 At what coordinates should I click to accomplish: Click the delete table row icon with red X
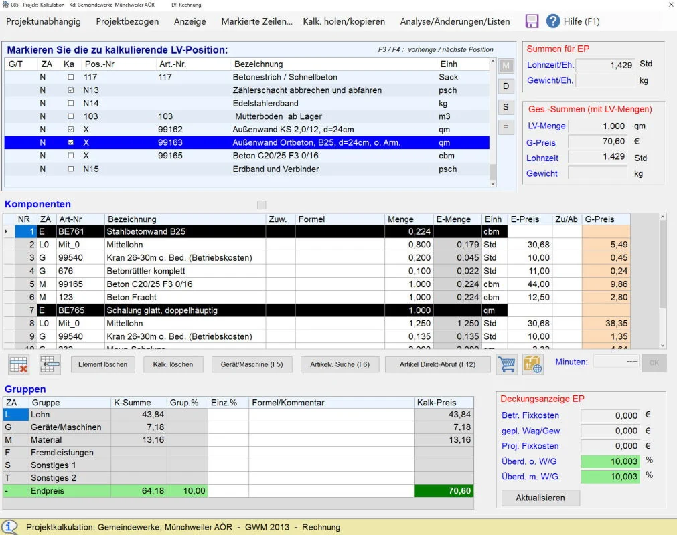click(19, 364)
